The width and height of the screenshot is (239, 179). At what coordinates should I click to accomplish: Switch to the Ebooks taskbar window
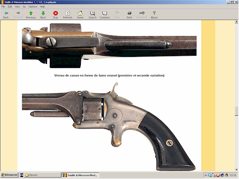[x=43, y=175]
